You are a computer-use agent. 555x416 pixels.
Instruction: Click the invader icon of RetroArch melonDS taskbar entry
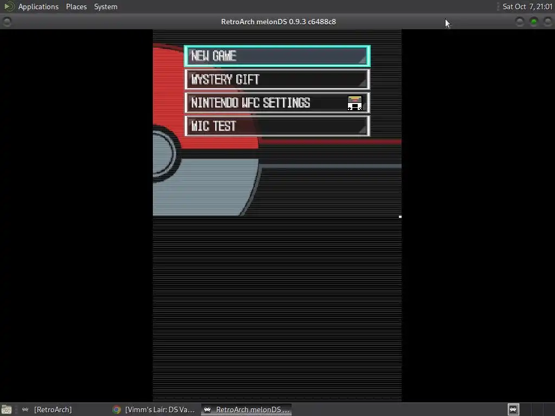(x=208, y=409)
